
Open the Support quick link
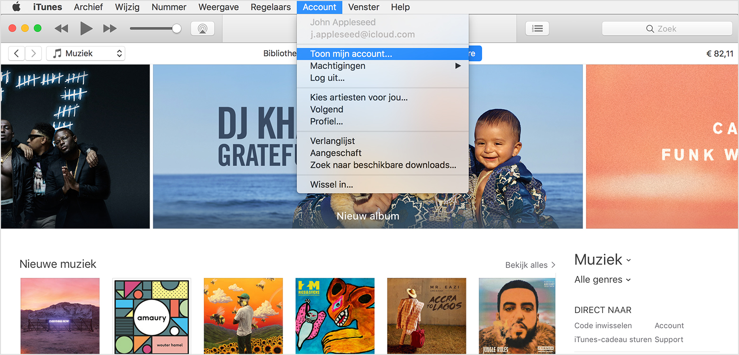[669, 339]
